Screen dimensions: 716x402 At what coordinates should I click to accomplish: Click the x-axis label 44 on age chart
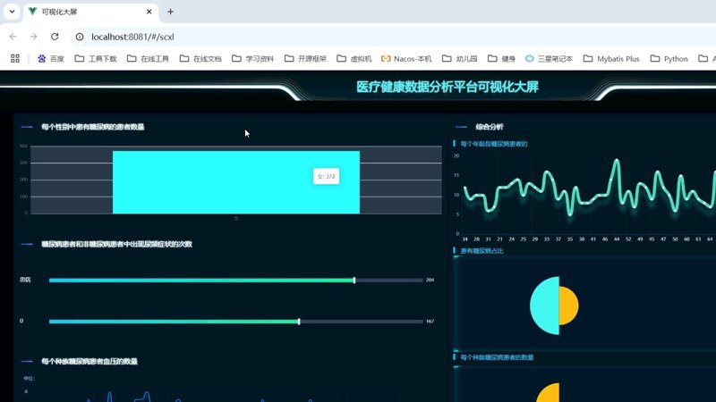coord(617,239)
